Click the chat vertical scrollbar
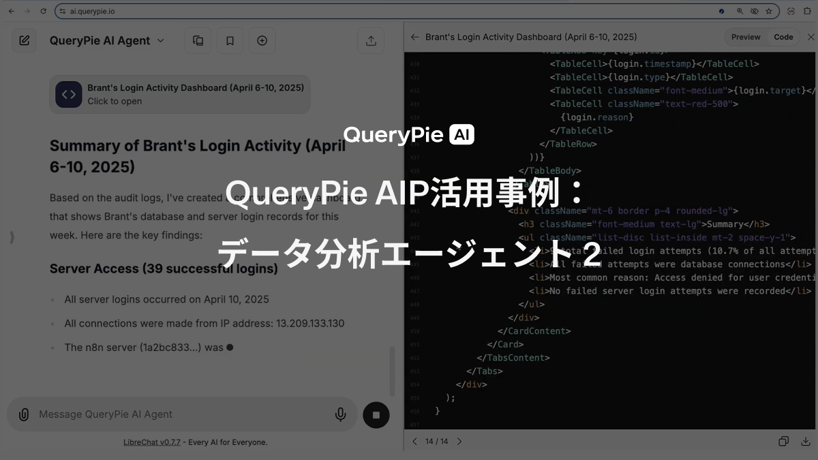This screenshot has height=460, width=818. pos(391,371)
